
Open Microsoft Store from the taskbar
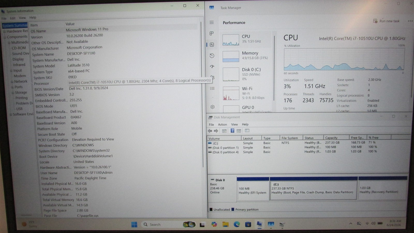(x=248, y=224)
